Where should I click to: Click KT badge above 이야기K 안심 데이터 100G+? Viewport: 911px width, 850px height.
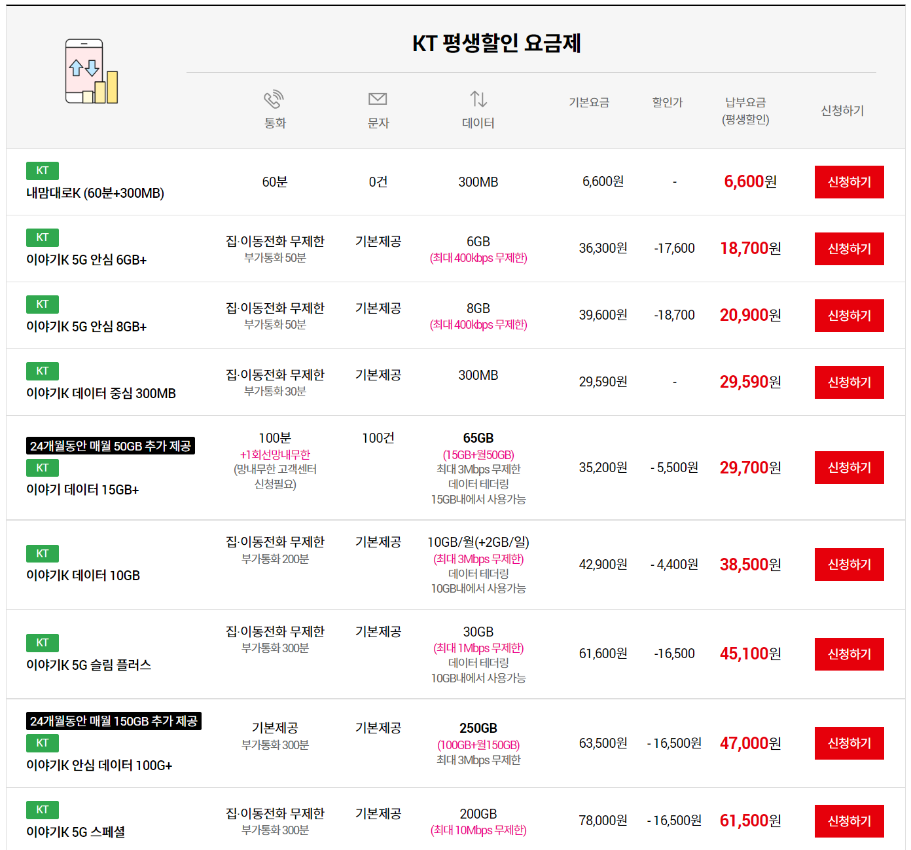click(43, 743)
